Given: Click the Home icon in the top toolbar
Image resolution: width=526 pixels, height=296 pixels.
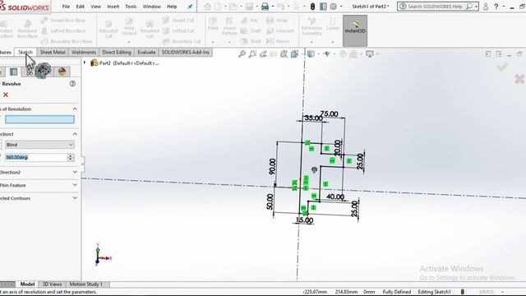Looking at the screenshot, I should coord(208,7).
